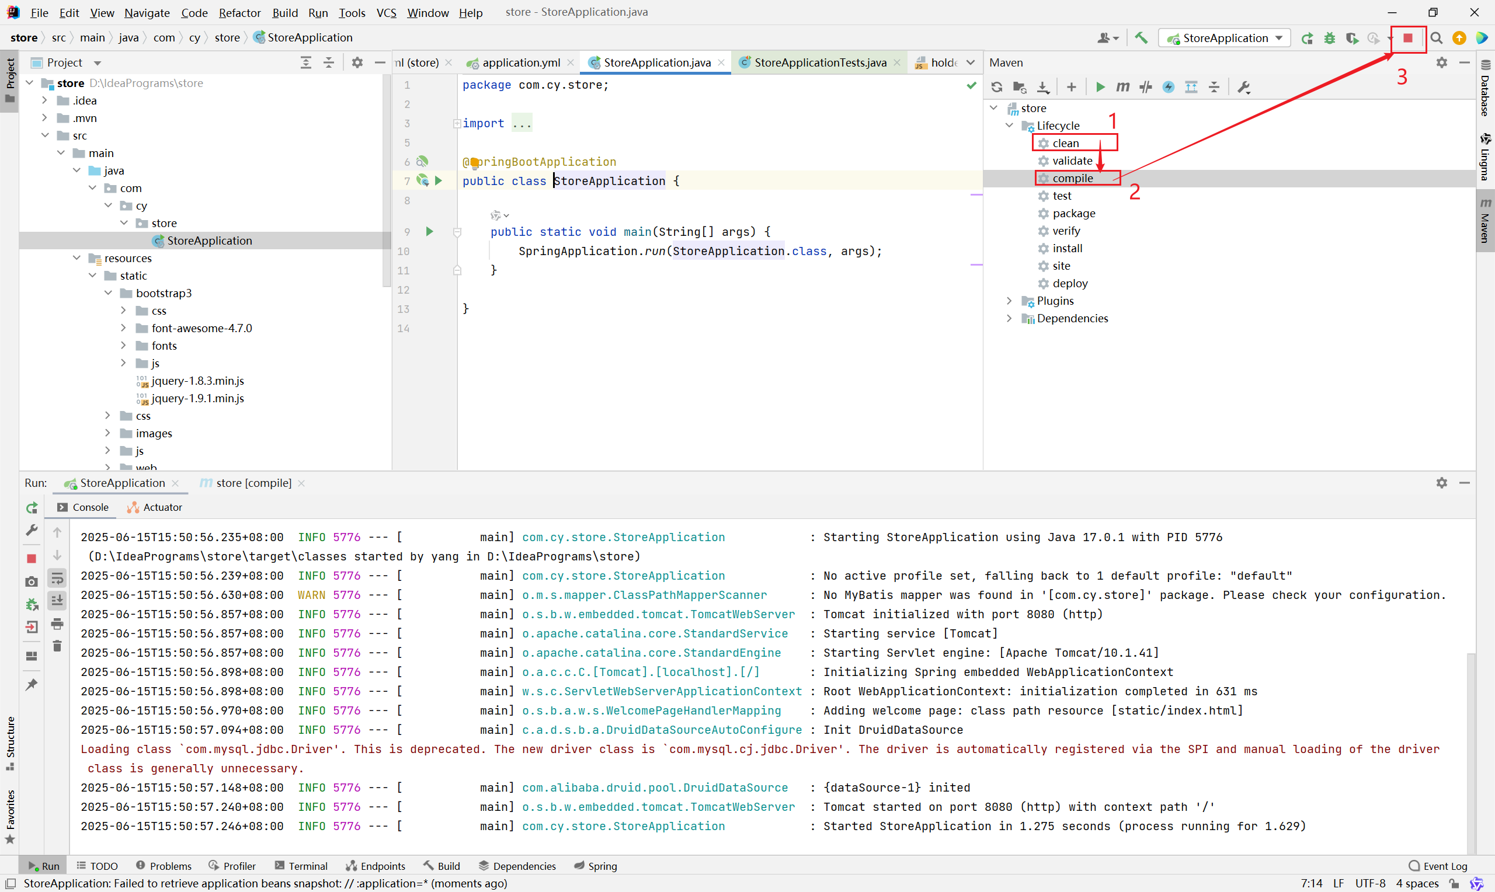Expand the Plugins node in Maven
1495x892 pixels.
pos(1009,301)
